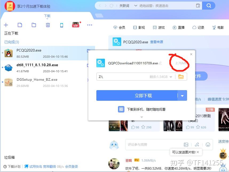229x172 pixels.
Task: Click the 芸鹊 commenter avatar
Action: pyautogui.click(x=114, y=163)
